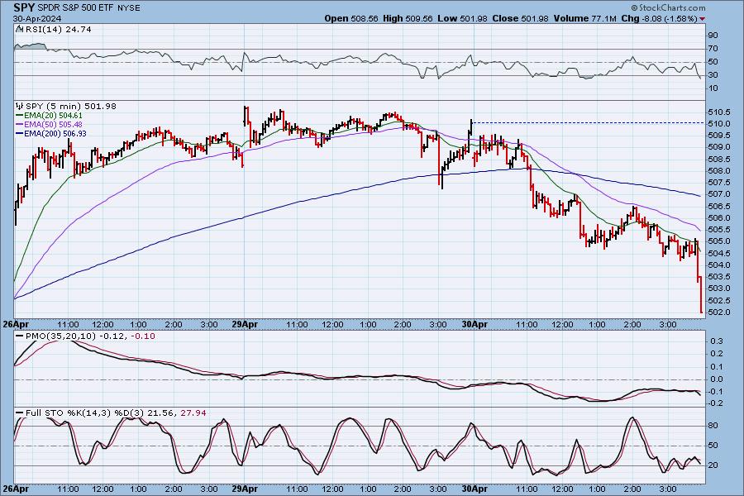Image resolution: width=744 pixels, height=496 pixels.
Task: Click the 30-Apr-2024 date in header
Action: pos(37,18)
